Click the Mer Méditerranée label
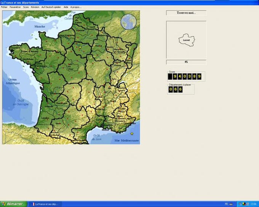 click(x=127, y=141)
